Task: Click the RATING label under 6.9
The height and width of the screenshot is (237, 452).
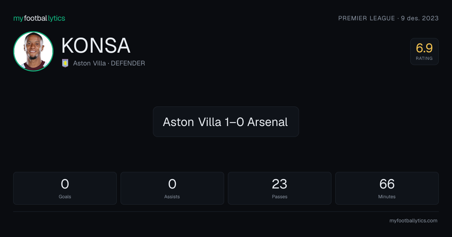Action: point(425,58)
